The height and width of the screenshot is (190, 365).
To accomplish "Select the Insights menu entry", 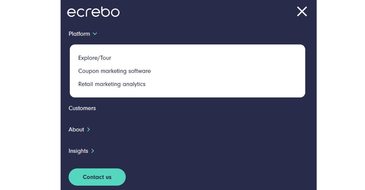I will 78,151.
